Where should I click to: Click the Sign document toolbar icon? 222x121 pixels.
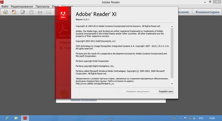pyautogui.click(x=23, y=12)
